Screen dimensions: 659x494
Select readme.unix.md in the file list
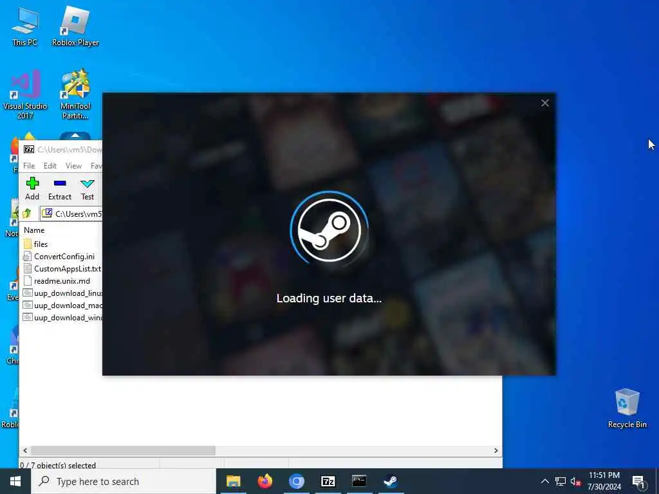[57, 281]
